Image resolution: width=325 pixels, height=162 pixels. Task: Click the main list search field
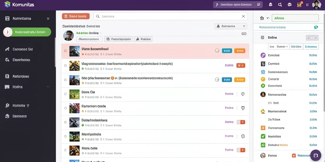click(x=170, y=16)
